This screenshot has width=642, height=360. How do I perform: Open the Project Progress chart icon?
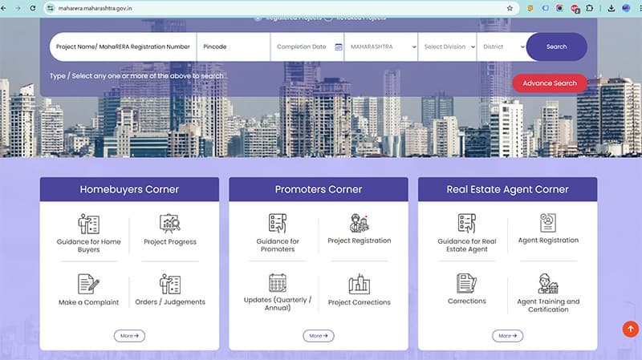pos(170,224)
